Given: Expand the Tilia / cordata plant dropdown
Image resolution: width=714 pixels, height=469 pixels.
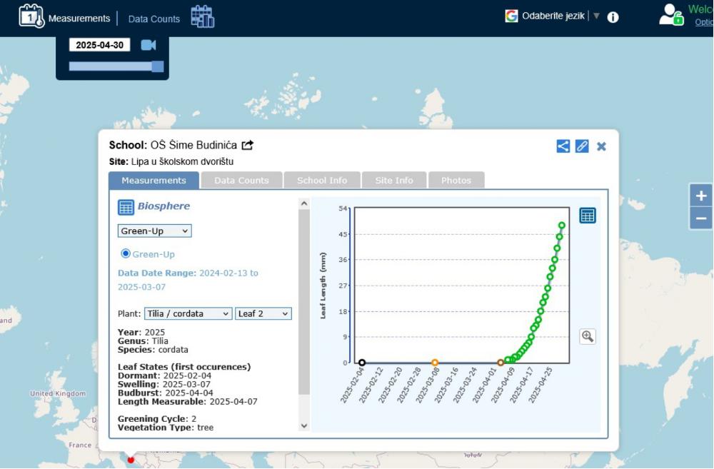Looking at the screenshot, I should click(x=188, y=313).
